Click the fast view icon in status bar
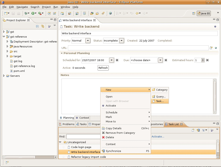 (x=7, y=163)
